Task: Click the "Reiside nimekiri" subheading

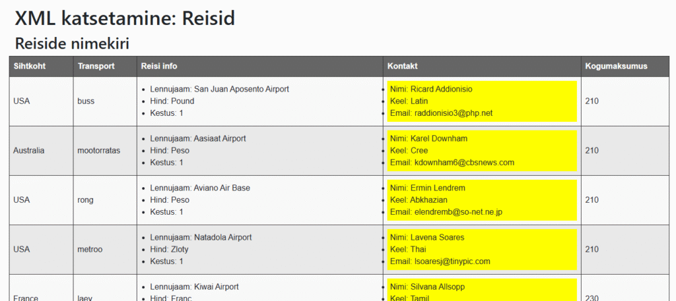Action: [x=71, y=43]
